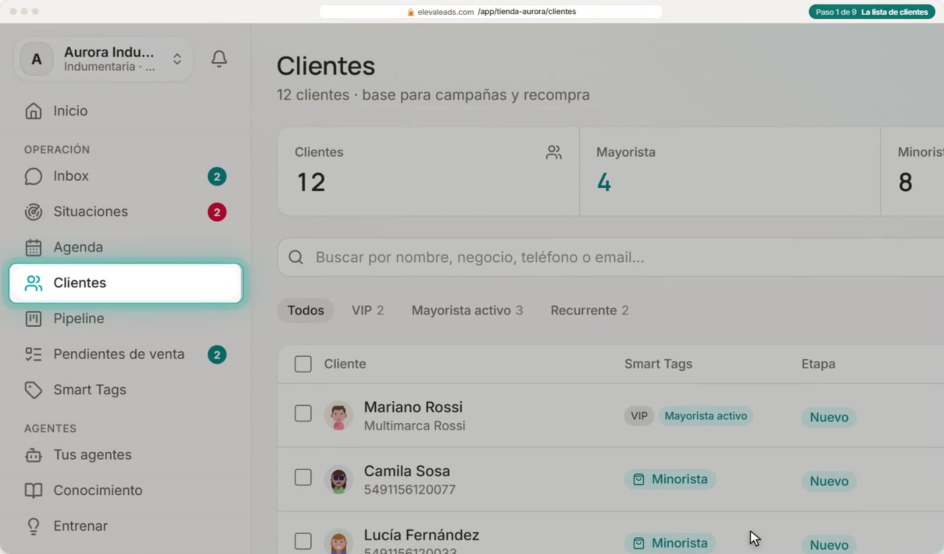This screenshot has width=944, height=554.
Task: Click the Inbox chat bubble icon
Action: pos(33,177)
